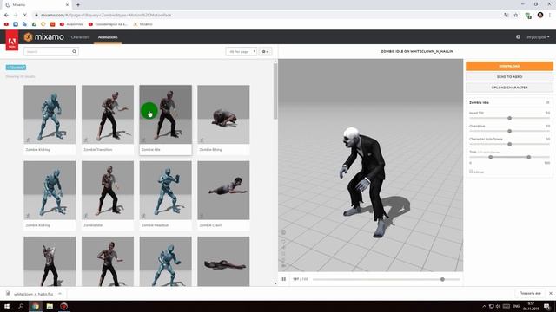Select the Mixamo browser tab
This screenshot has width=556, height=312.
point(36,5)
